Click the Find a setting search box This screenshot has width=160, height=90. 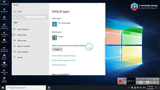pyautogui.click(x=30, y=17)
